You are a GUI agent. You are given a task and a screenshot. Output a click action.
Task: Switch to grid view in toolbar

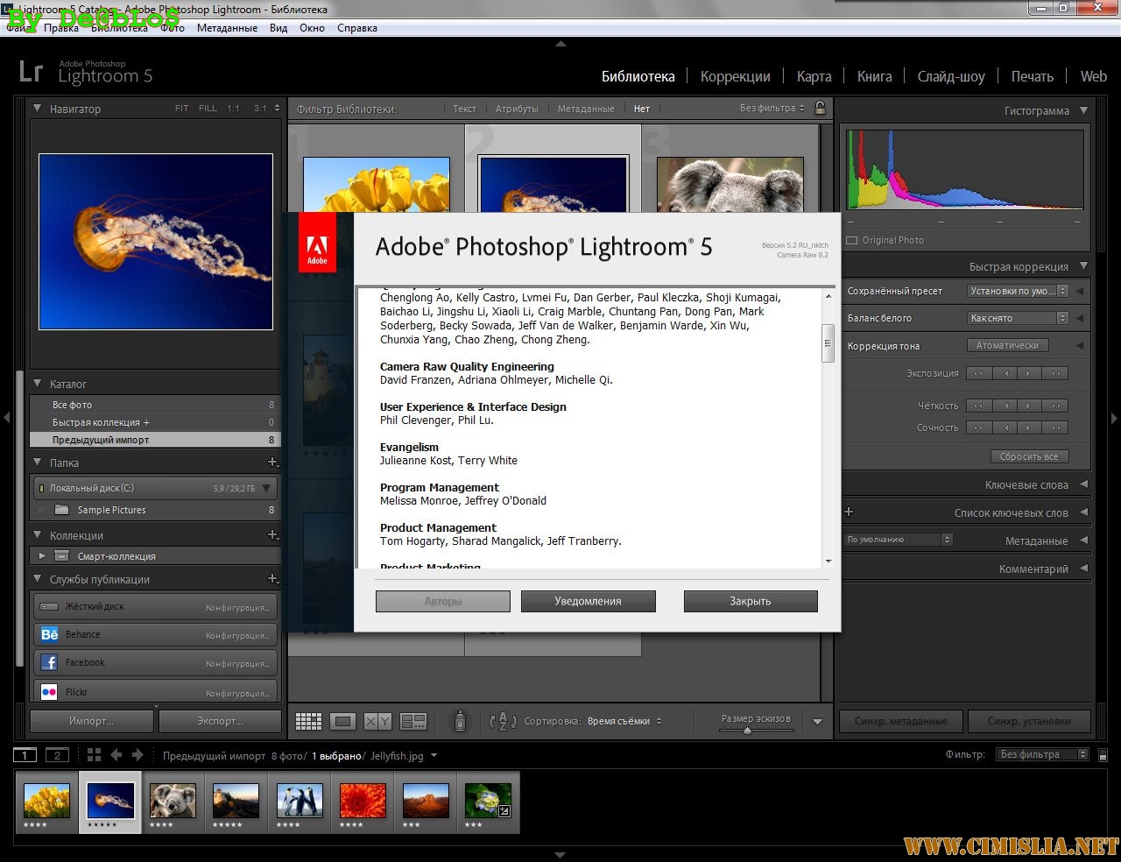[308, 721]
